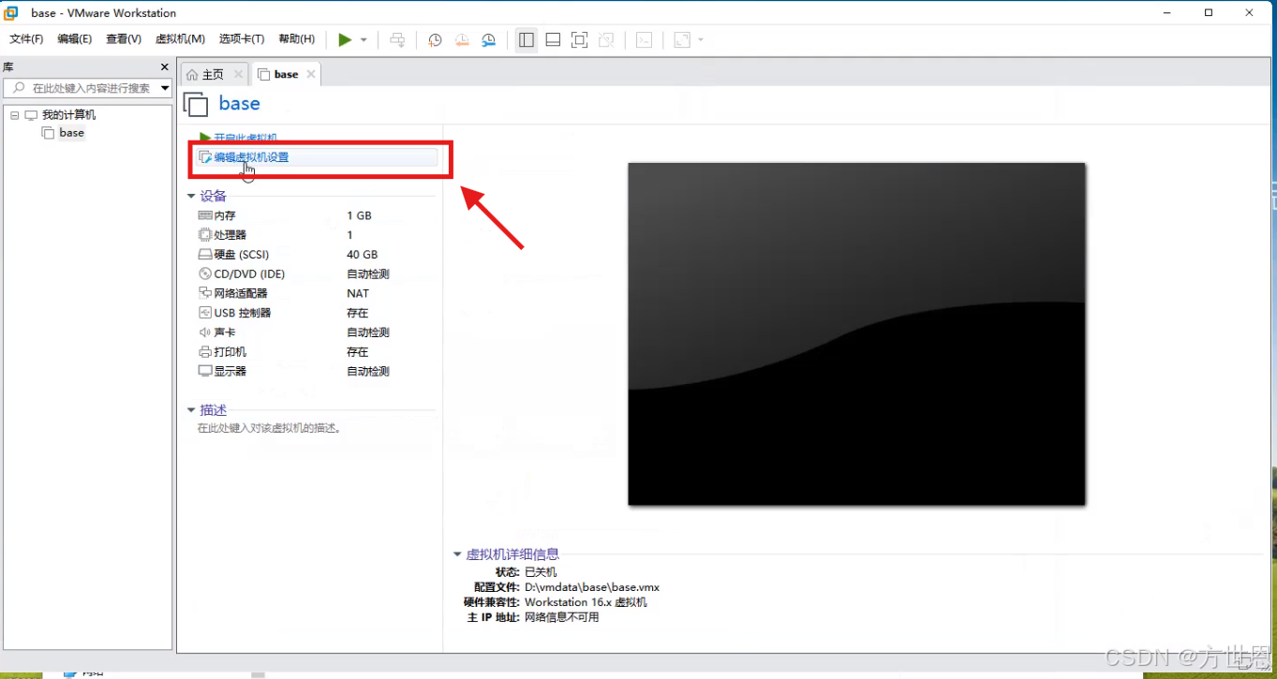1277x679 pixels.
Task: Open the power options dropdown arrow beside play
Action: pyautogui.click(x=364, y=40)
